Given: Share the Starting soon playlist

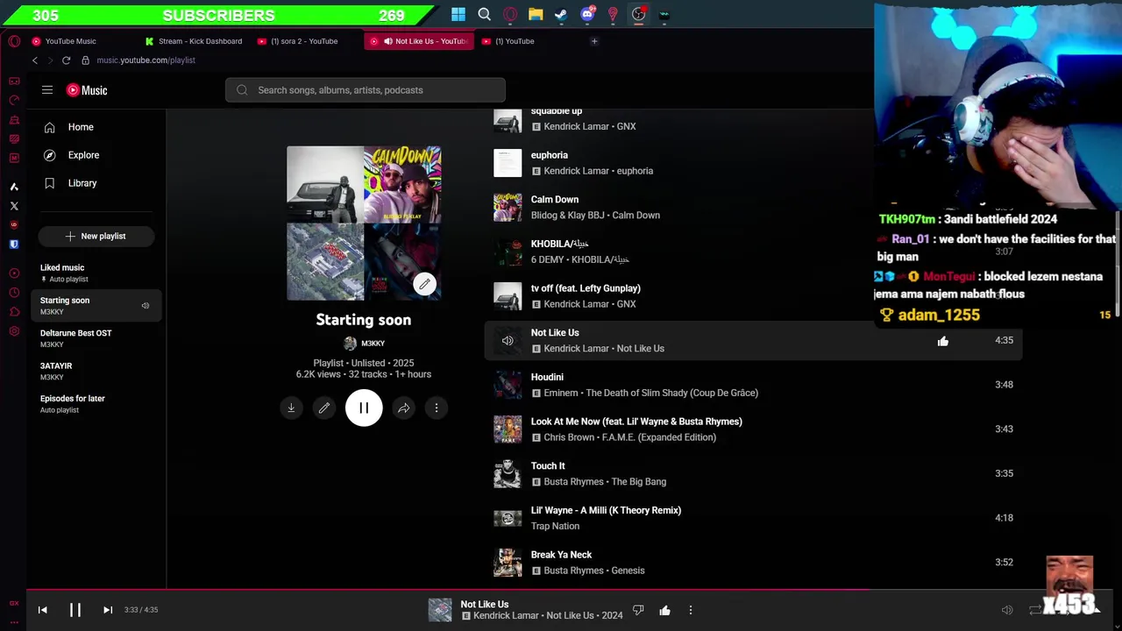Looking at the screenshot, I should (x=403, y=408).
